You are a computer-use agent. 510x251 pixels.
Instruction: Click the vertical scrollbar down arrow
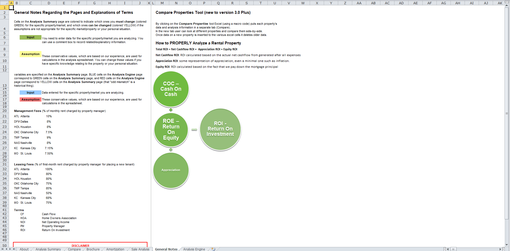tap(507, 245)
